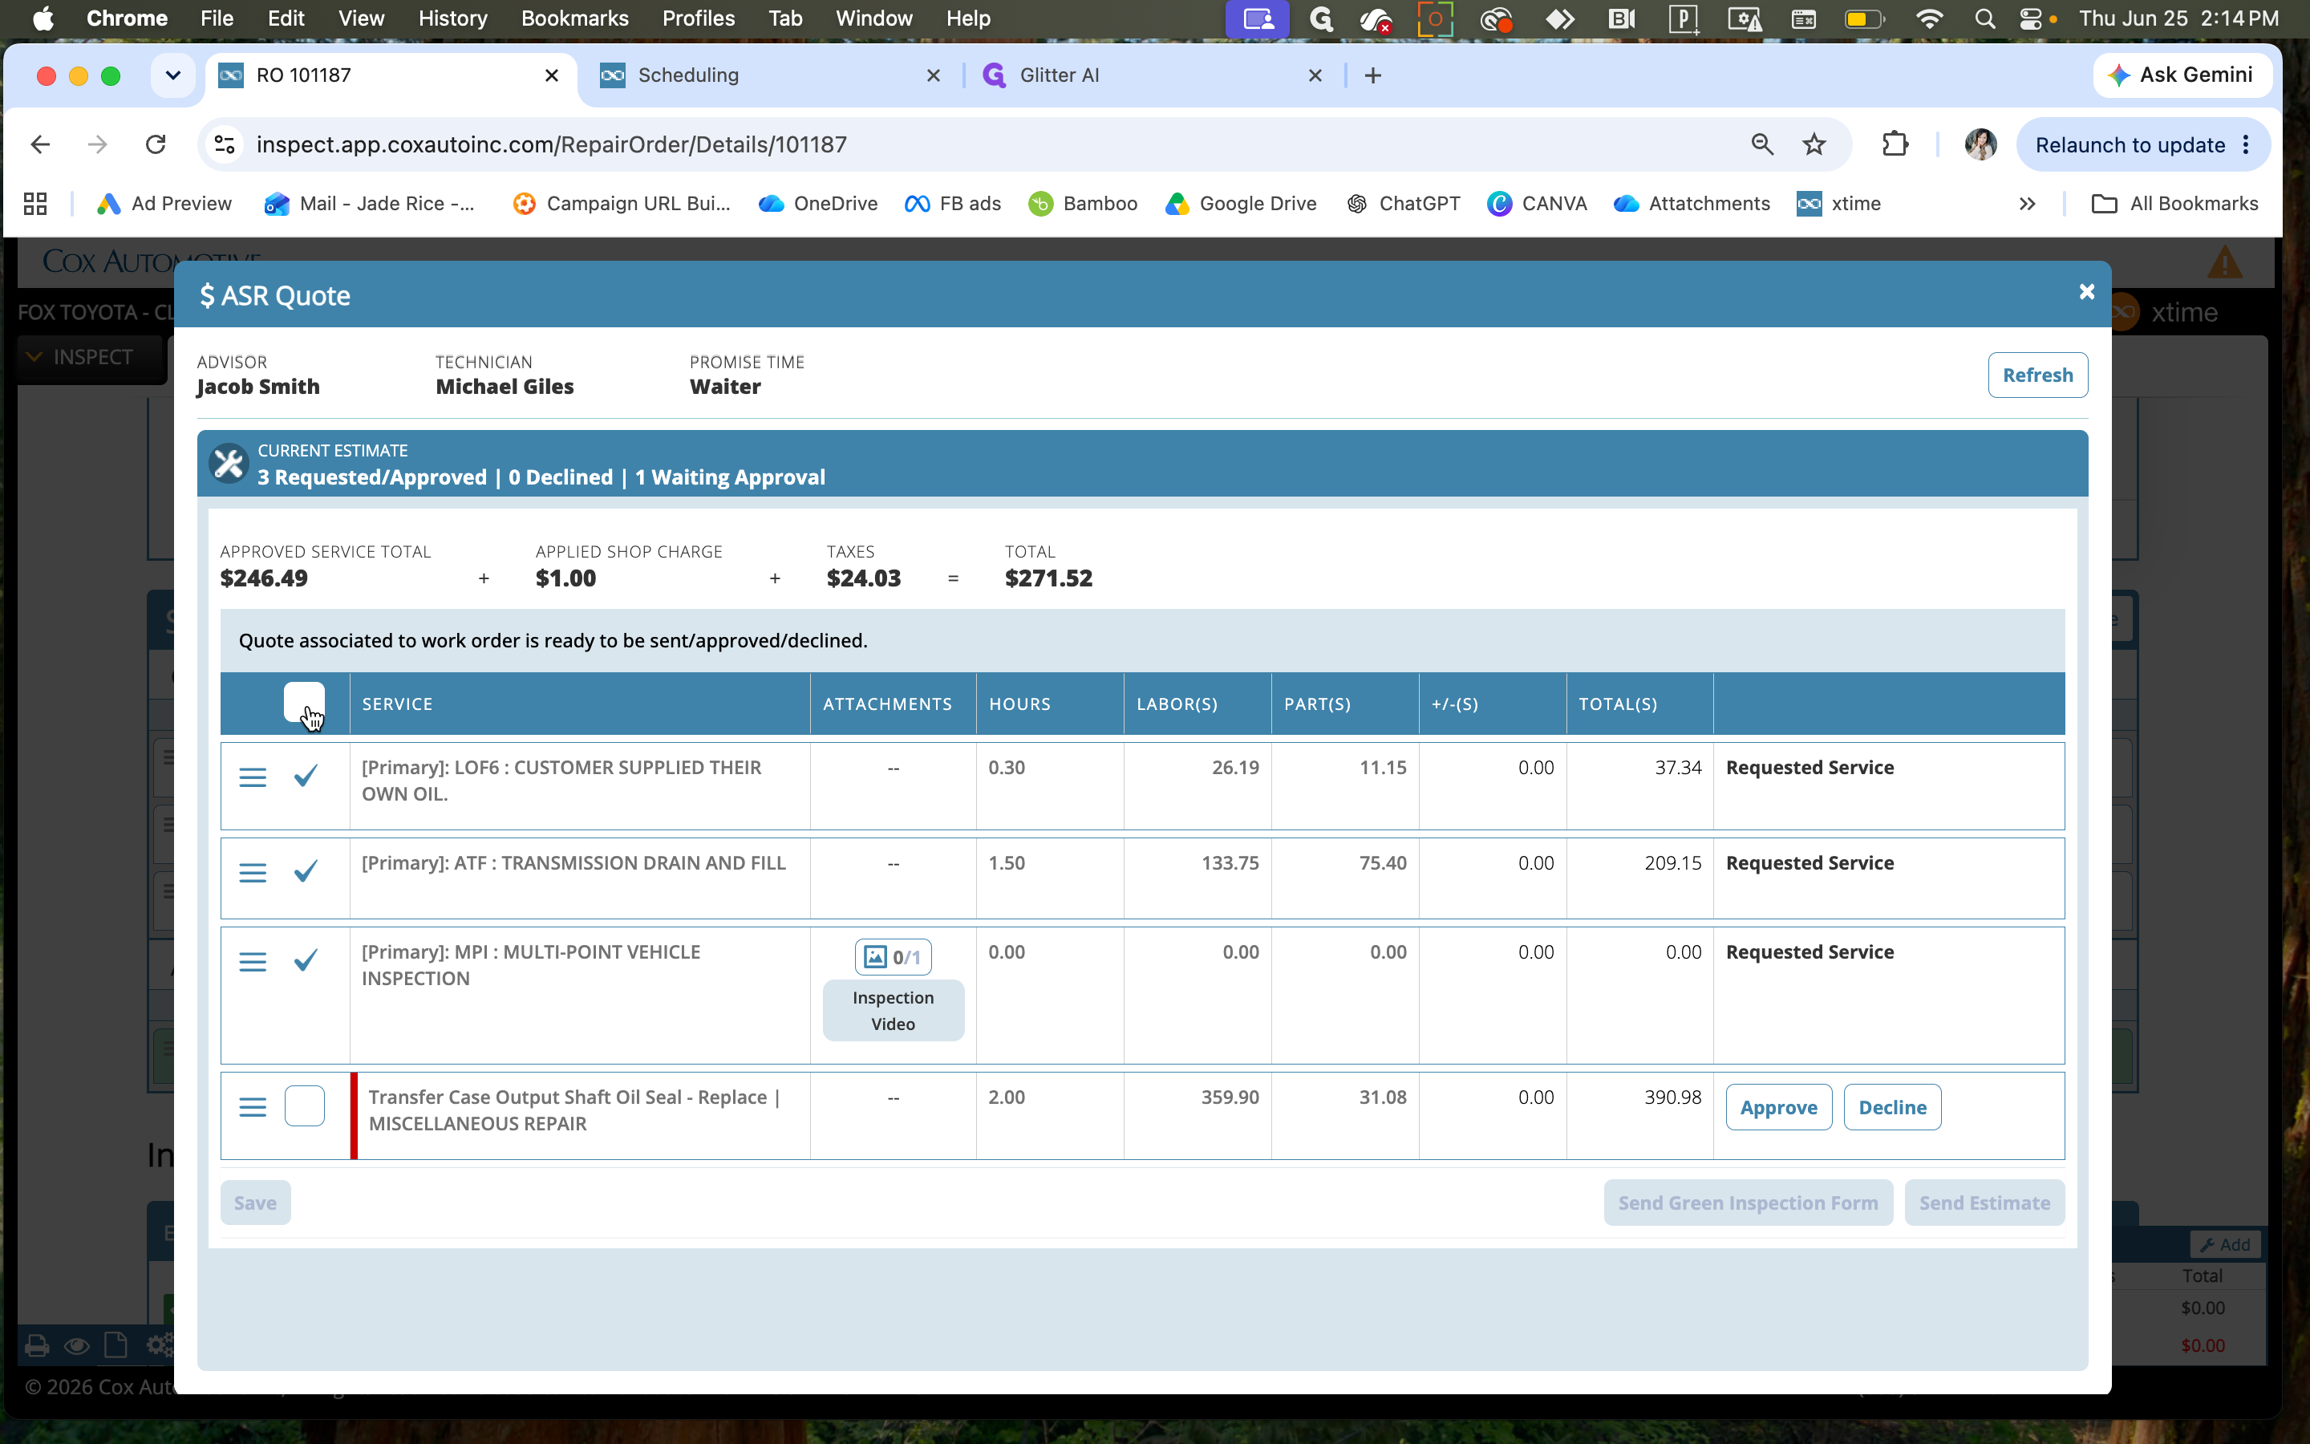This screenshot has width=2310, height=1444.
Task: Approve the Transfer Case Output Shaft repair
Action: click(1778, 1107)
